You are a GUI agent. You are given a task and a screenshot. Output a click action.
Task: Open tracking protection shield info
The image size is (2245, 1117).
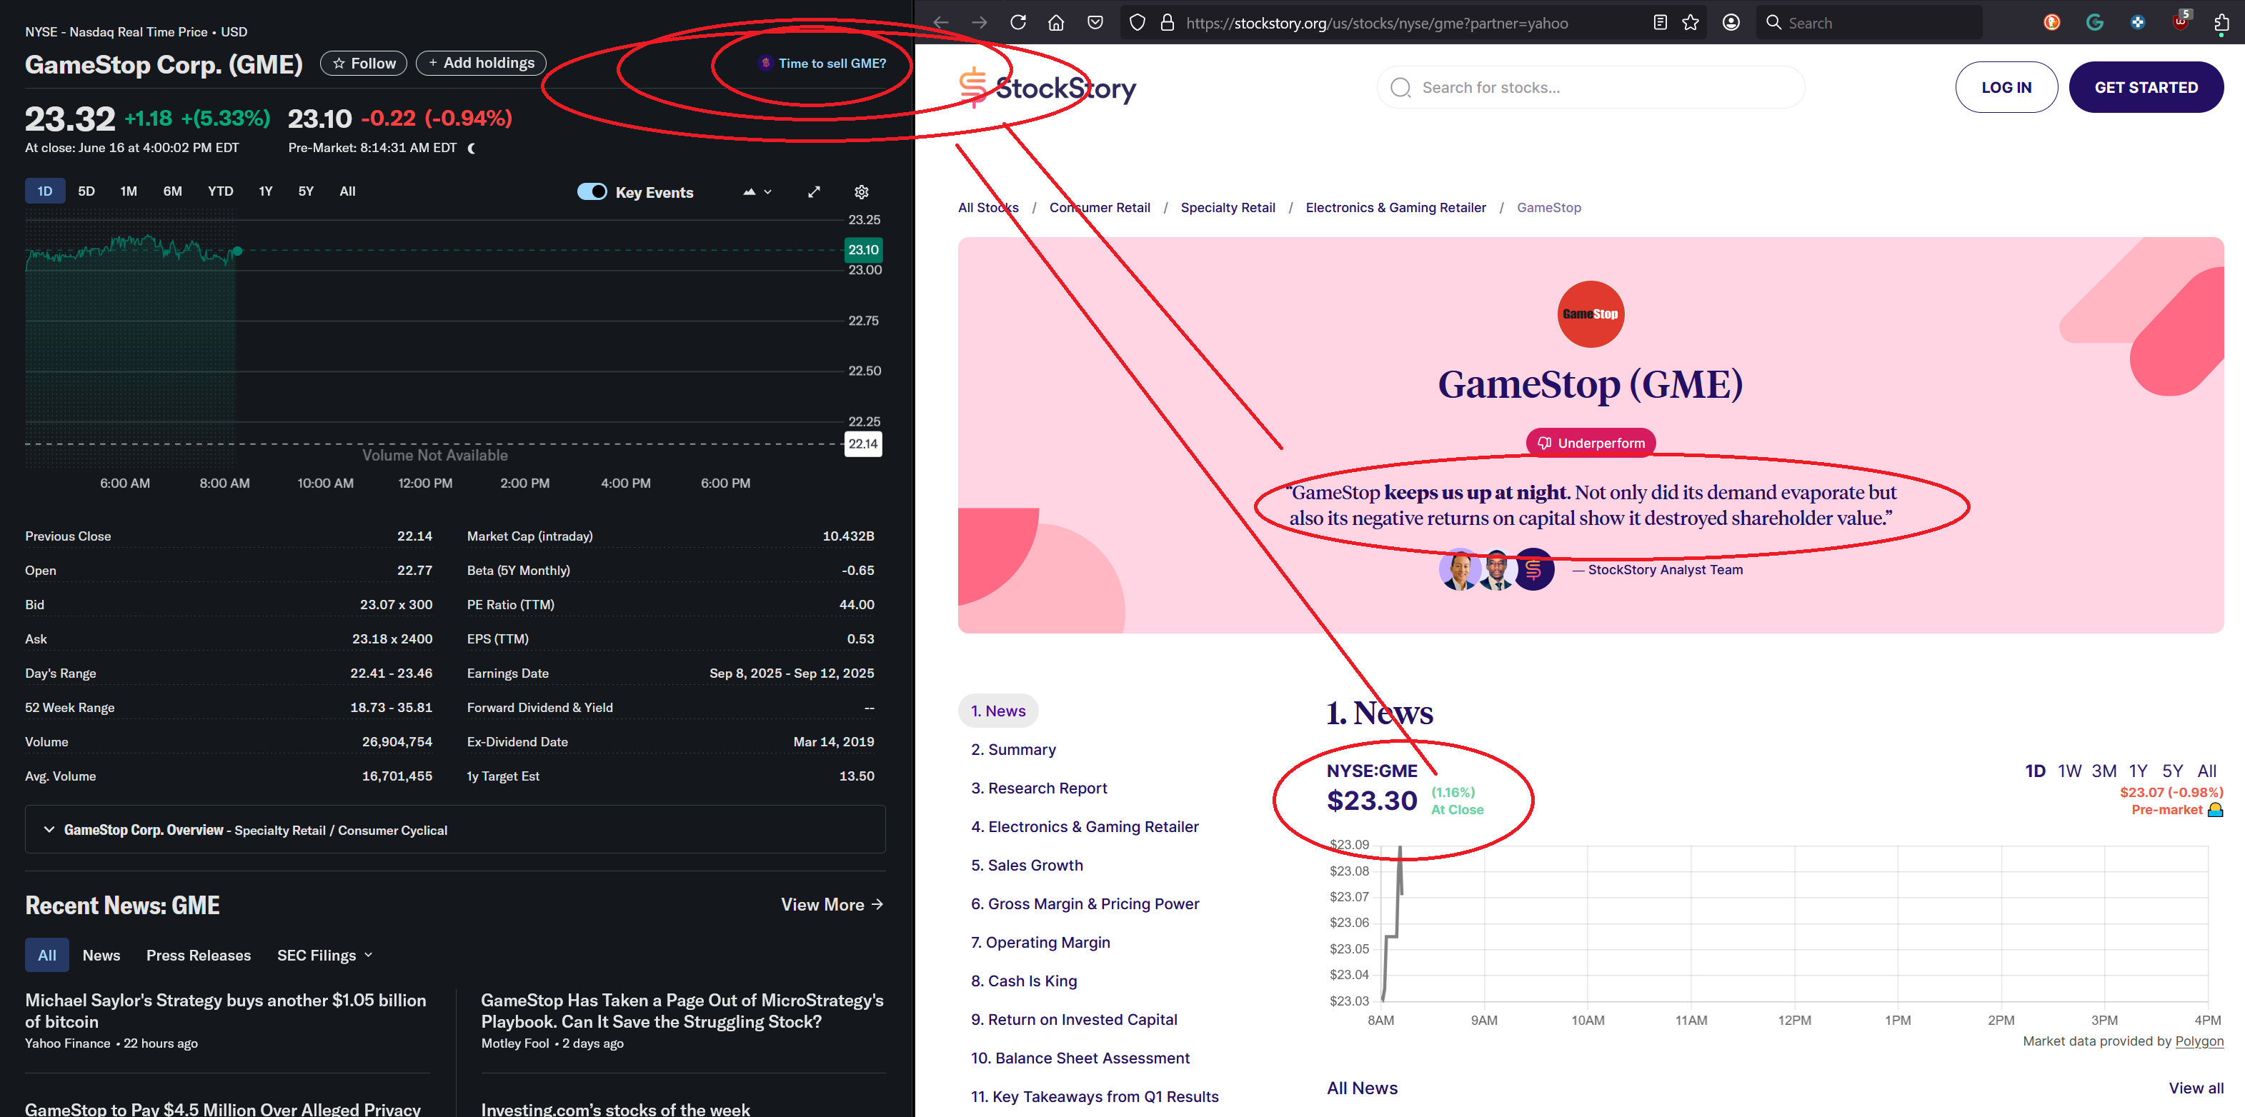tap(1138, 23)
